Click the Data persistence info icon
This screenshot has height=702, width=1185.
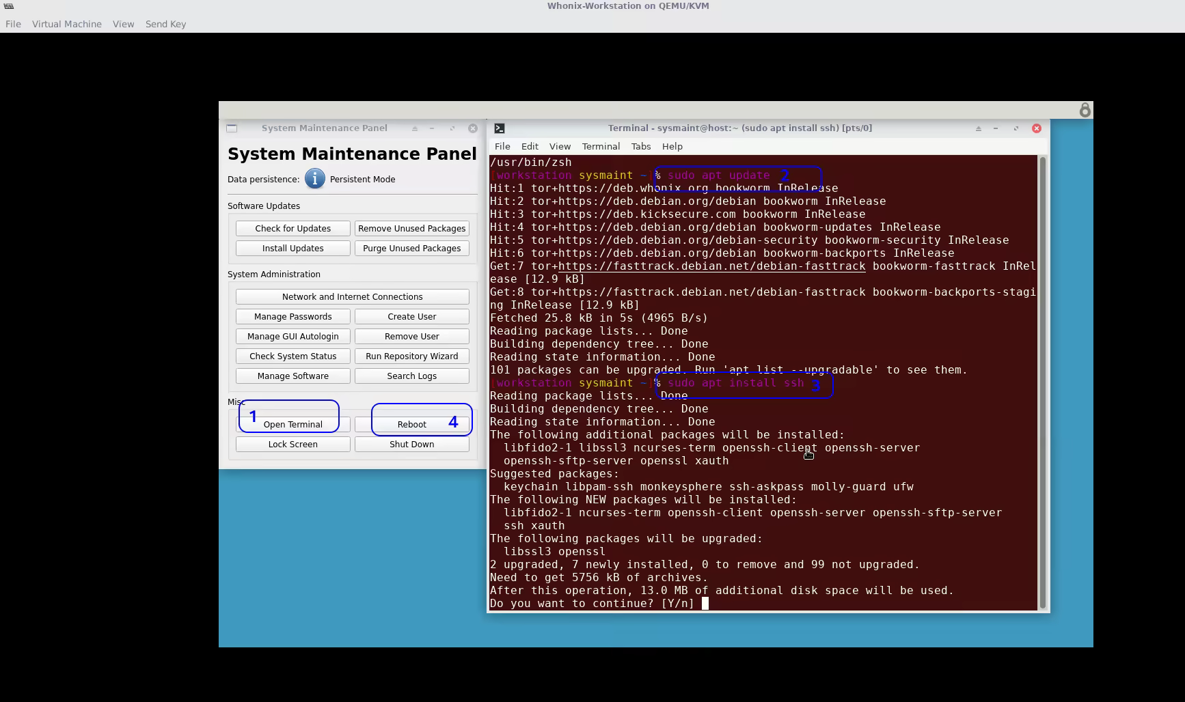[314, 179]
